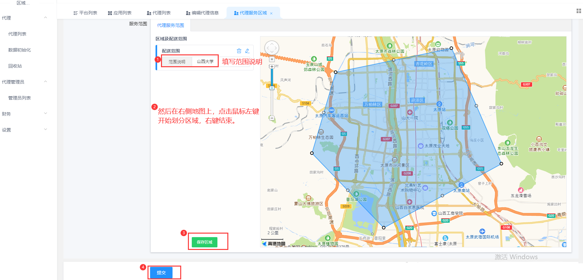This screenshot has height=280, width=583.
Task: Click the 太原站 railway station icon
Action: [x=439, y=104]
